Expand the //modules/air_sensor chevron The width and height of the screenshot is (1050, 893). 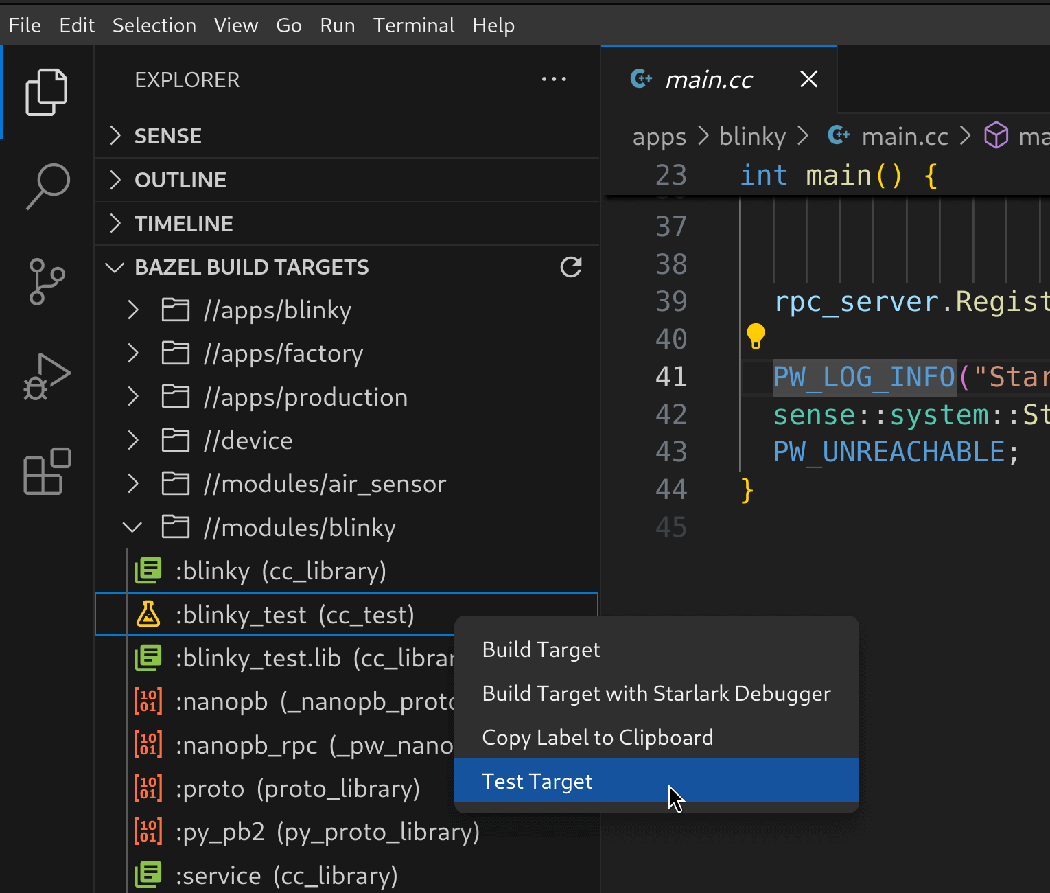pos(133,484)
